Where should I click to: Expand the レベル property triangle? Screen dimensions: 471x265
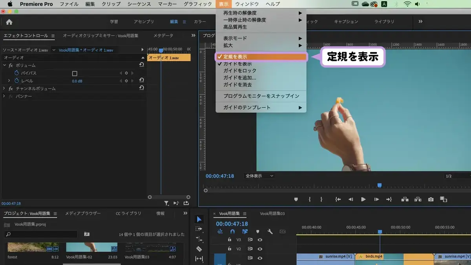click(9, 80)
